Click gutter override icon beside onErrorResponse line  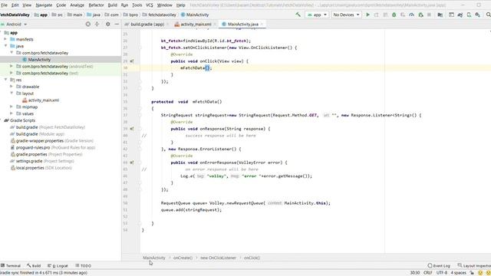[132, 163]
